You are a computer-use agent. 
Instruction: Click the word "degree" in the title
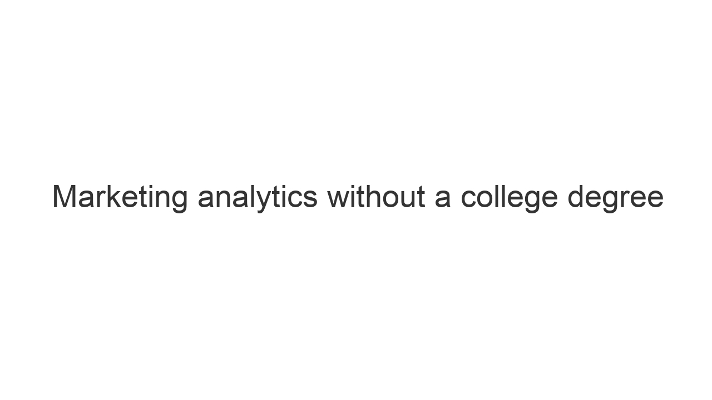click(615, 197)
